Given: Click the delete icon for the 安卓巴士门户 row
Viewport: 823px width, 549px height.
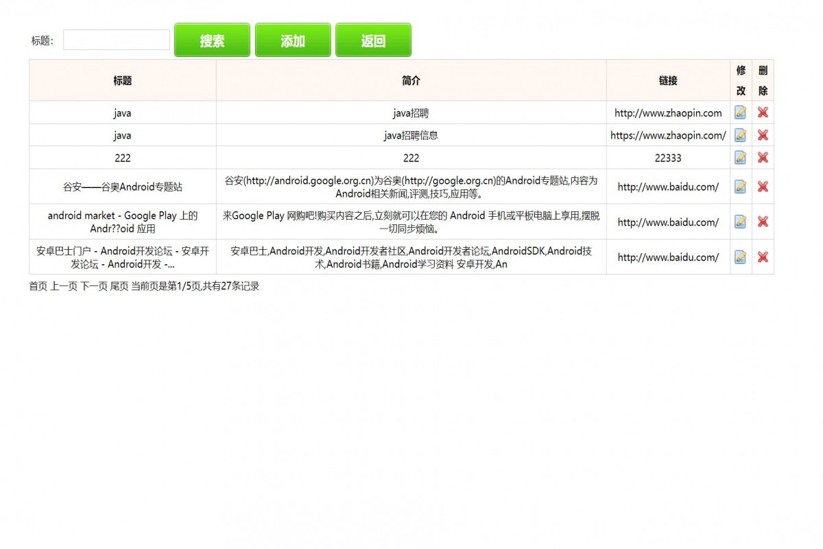Looking at the screenshot, I should (x=763, y=257).
